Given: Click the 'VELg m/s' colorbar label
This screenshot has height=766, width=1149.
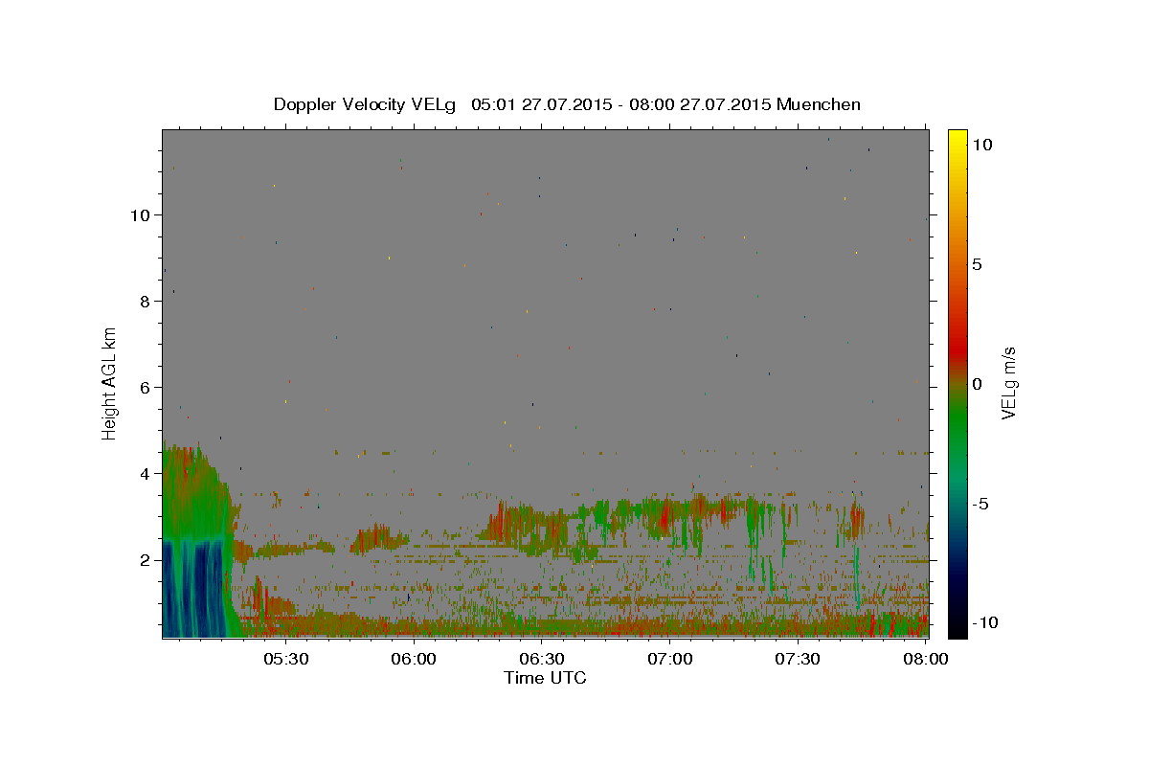Looking at the screenshot, I should coord(1007,383).
